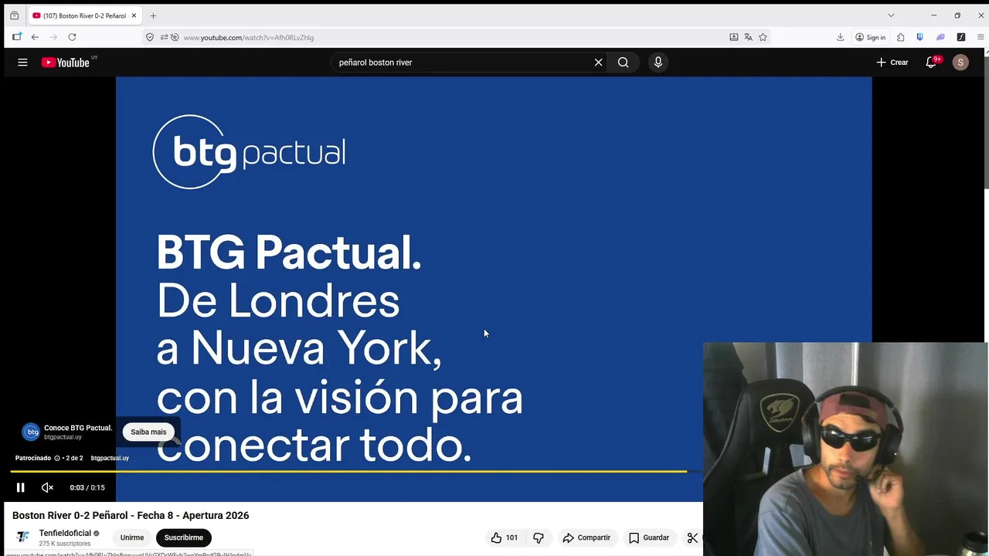
Task: Open the extensions puzzle icon
Action: [x=900, y=37]
